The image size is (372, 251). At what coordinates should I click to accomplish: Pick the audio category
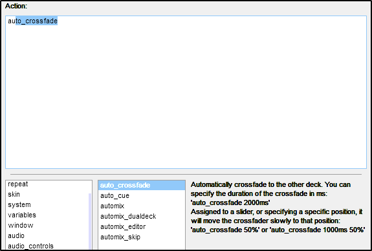16,236
